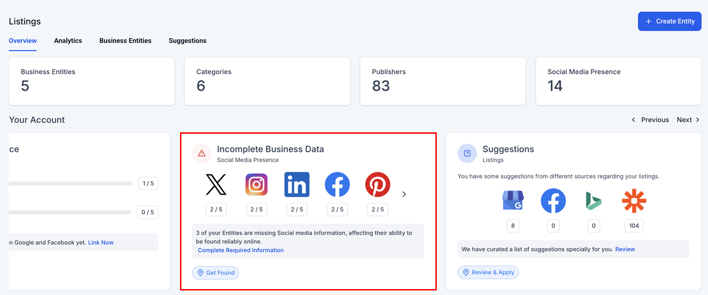Click the Google Business Profile suggestions icon

point(513,201)
